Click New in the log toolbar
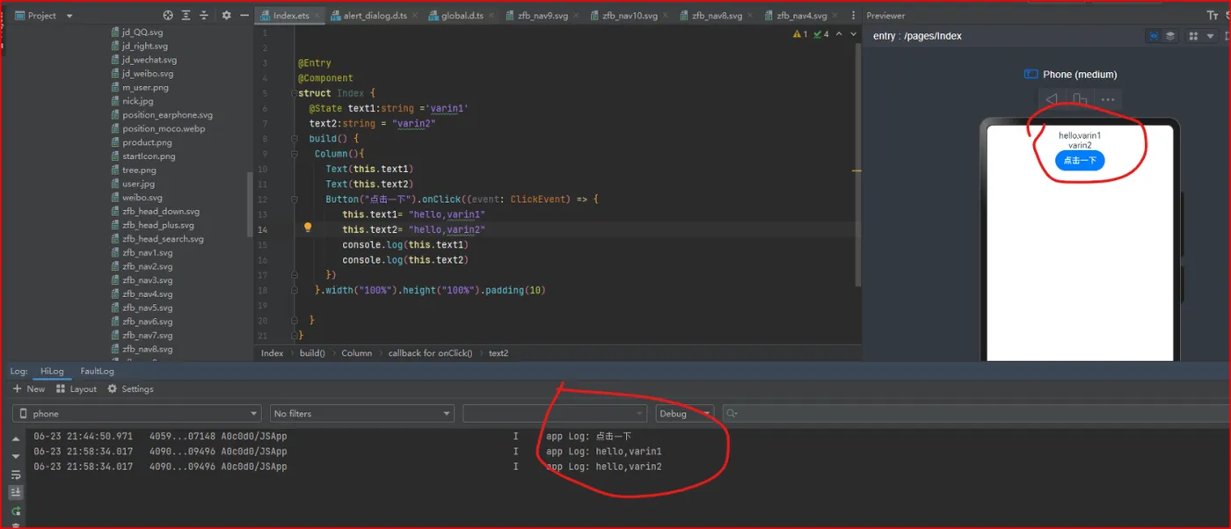This screenshot has width=1231, height=529. pyautogui.click(x=29, y=388)
